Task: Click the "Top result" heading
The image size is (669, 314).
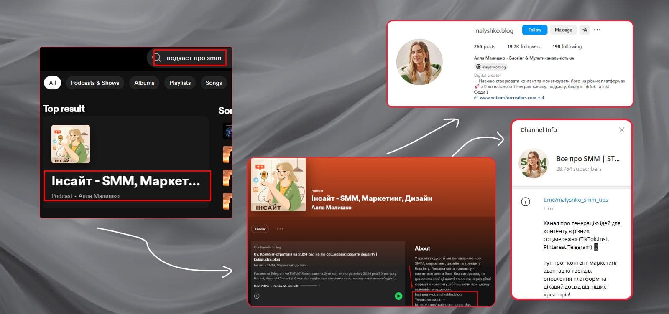Action: 64,109
